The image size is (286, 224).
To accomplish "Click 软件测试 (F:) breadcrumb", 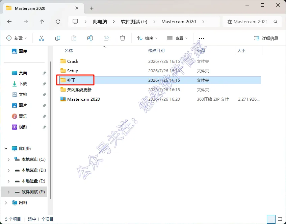I will tap(134, 22).
